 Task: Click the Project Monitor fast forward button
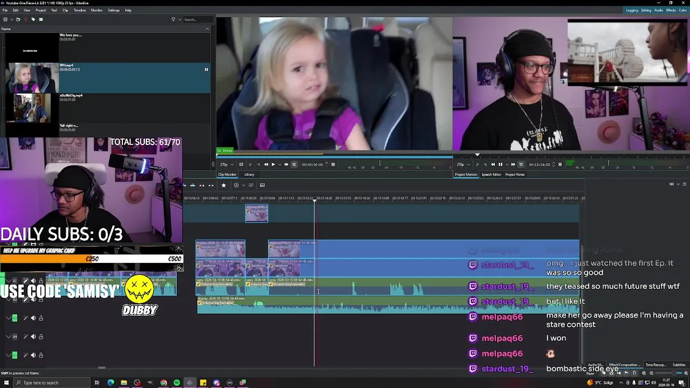[x=513, y=164]
